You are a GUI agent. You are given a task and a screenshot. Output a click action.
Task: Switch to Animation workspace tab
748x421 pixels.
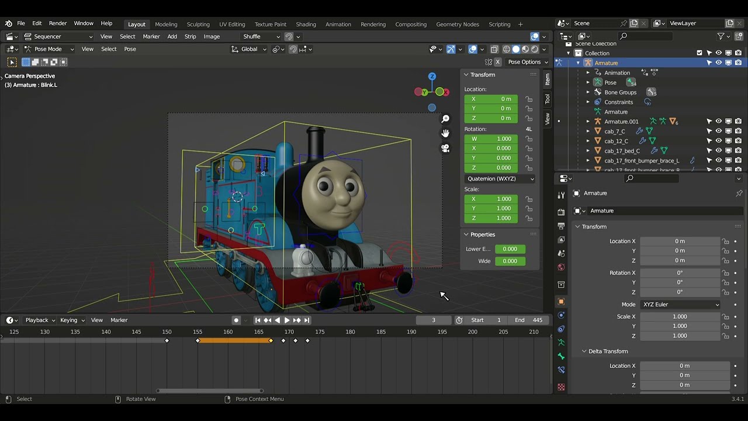point(338,24)
